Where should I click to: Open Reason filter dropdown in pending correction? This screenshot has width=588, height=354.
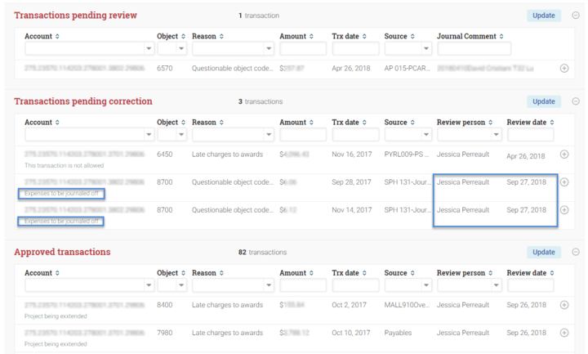(x=269, y=134)
